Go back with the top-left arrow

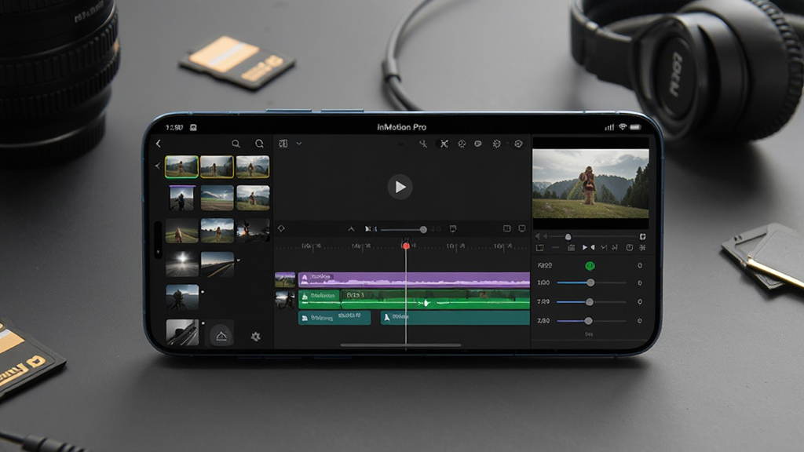coord(159,144)
